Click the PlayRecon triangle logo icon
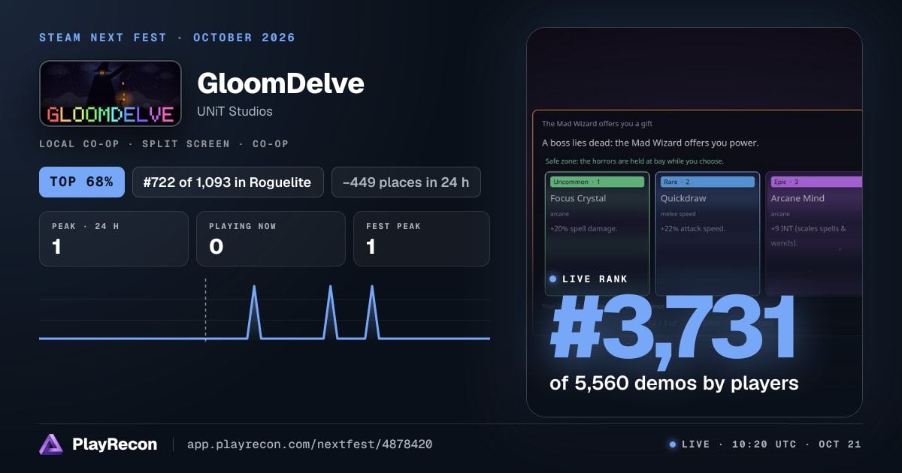 coord(51,444)
